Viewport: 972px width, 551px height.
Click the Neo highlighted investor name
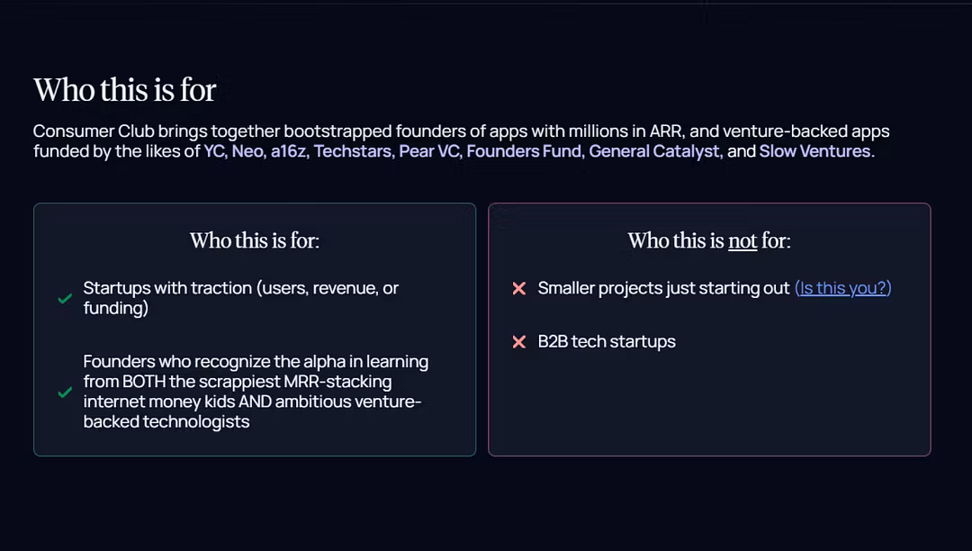tap(248, 151)
